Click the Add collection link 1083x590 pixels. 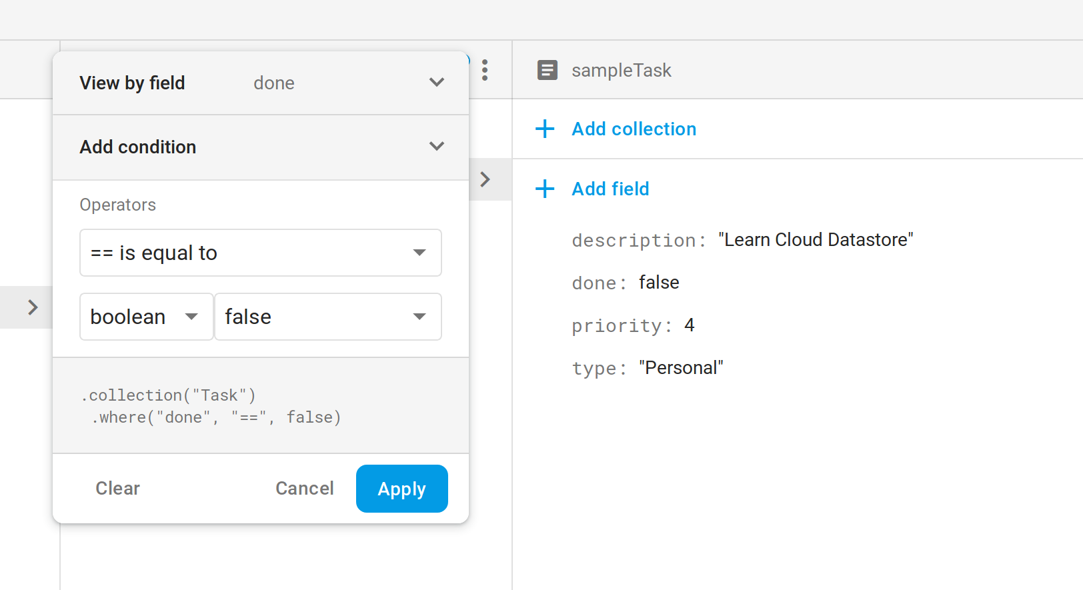(634, 129)
